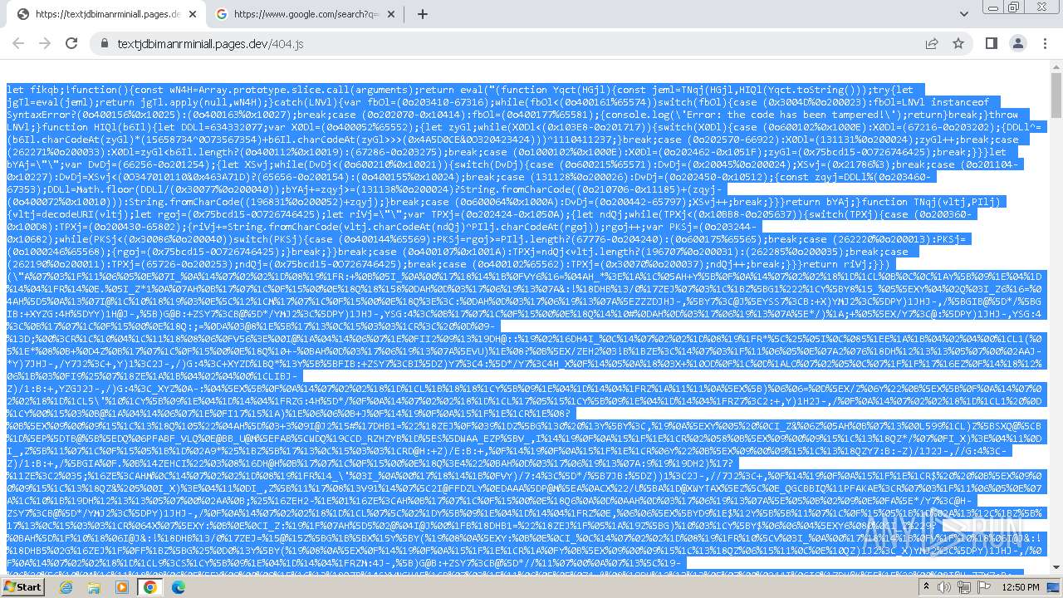
Task: Reload the current page
Action: pos(71,43)
